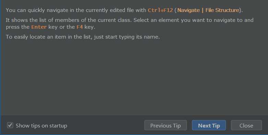This screenshot has height=135, width=268.
Task: Click the orange 'F4' key text
Action: (80, 27)
